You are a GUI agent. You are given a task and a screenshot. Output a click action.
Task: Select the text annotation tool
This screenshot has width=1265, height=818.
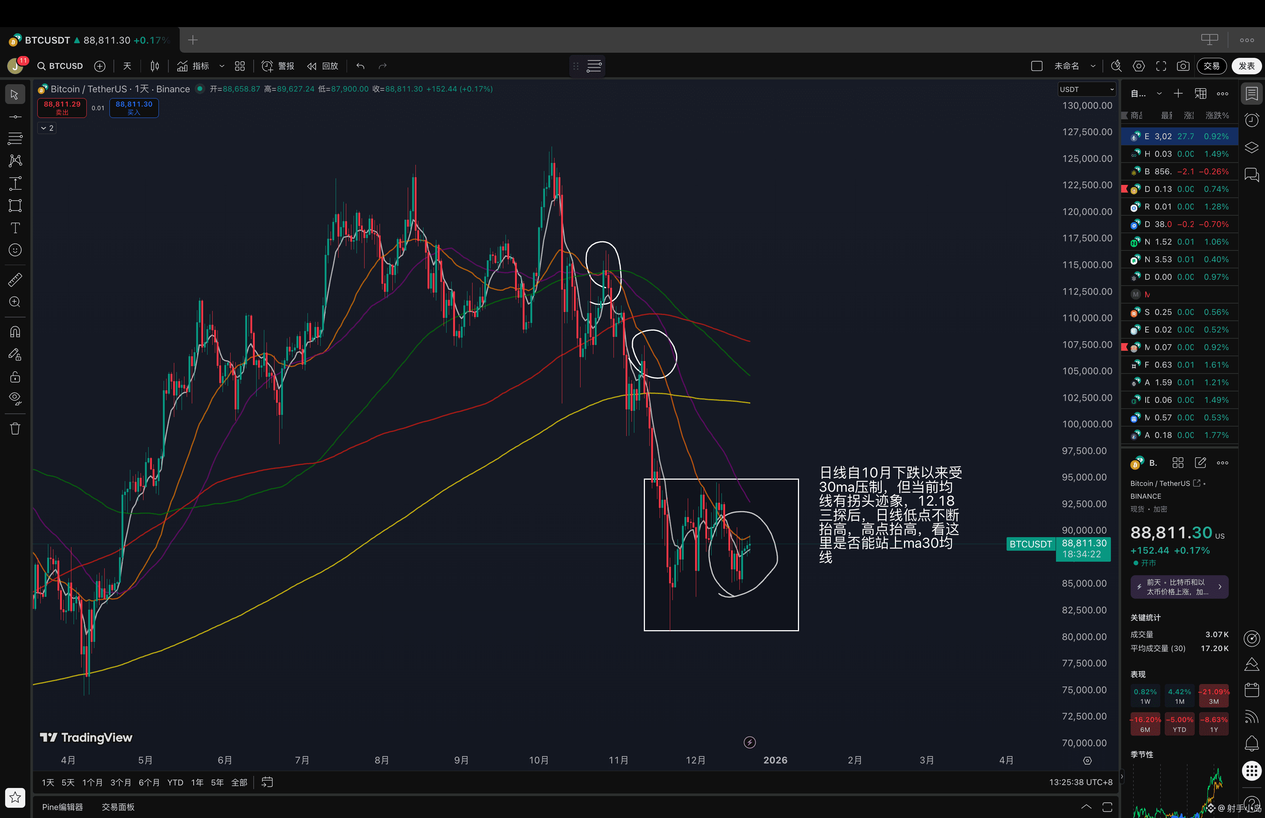coord(15,228)
